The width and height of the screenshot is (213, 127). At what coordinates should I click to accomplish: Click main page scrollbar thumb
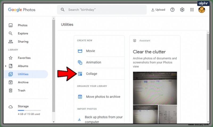point(208,52)
